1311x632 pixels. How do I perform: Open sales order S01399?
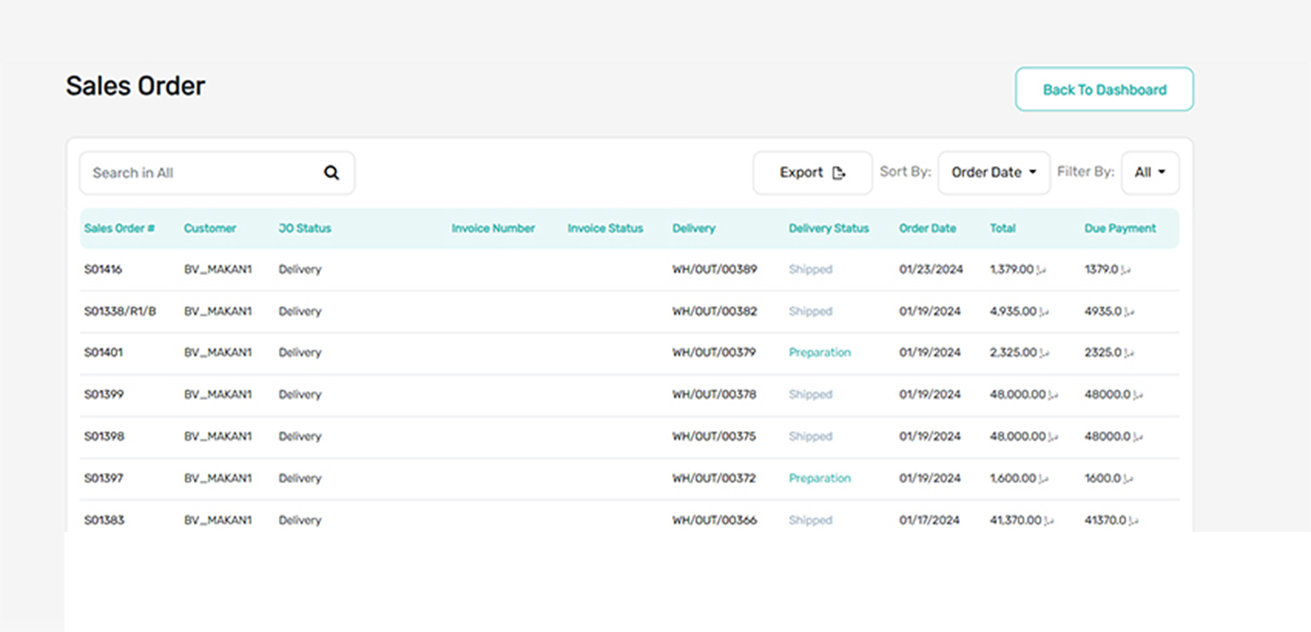click(104, 394)
